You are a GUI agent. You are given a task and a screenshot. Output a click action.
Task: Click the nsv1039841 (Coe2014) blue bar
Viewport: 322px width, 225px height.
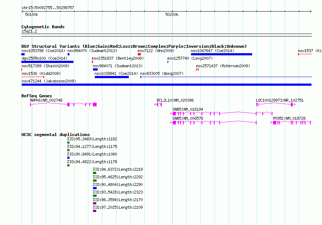(112, 77)
